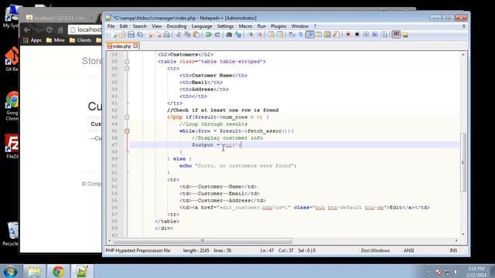The width and height of the screenshot is (495, 278).
Task: Click the ANSI encoding in status bar
Action: click(x=408, y=250)
